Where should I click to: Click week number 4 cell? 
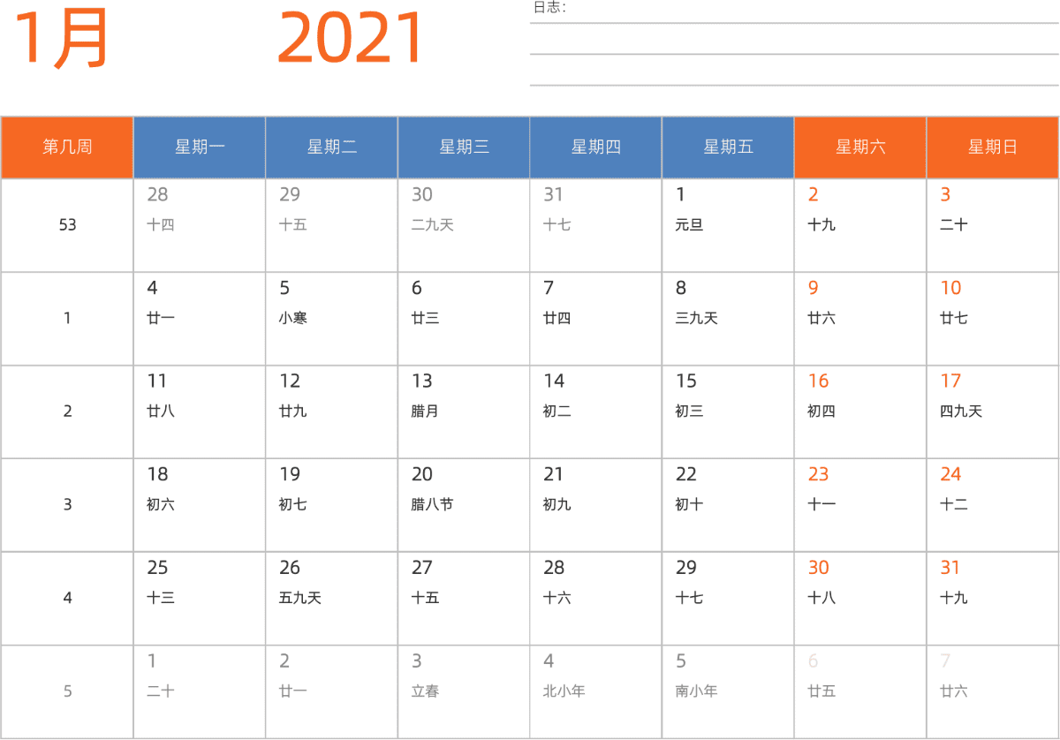(67, 599)
